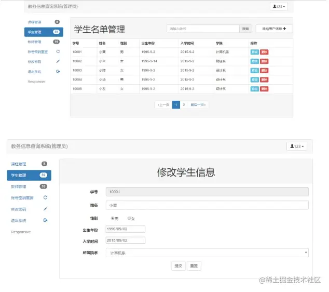Screen dimensions: 329x292
Task: Click 修改 button for student 10002
Action: (254, 61)
